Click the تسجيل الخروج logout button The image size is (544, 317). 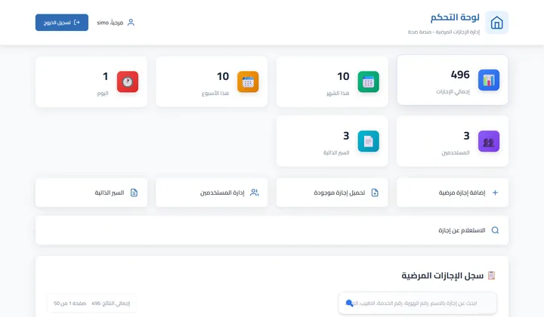[62, 23]
